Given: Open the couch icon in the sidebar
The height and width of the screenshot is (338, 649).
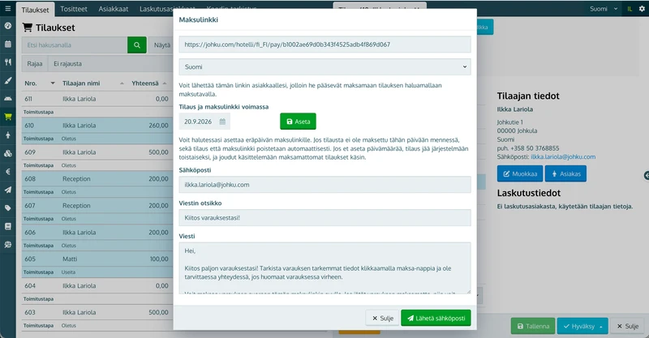Looking at the screenshot, I should [8, 98].
